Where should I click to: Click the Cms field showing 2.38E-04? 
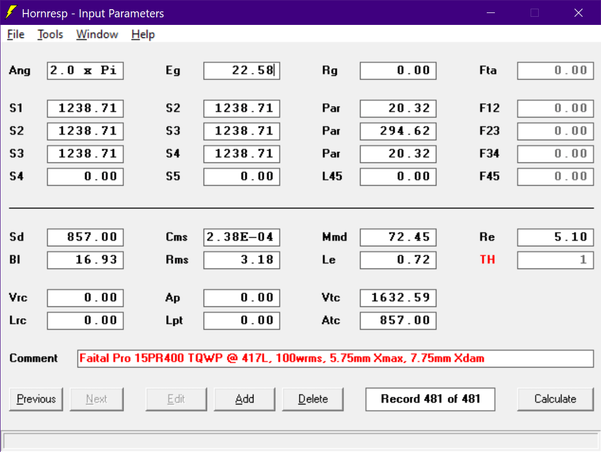[242, 237]
